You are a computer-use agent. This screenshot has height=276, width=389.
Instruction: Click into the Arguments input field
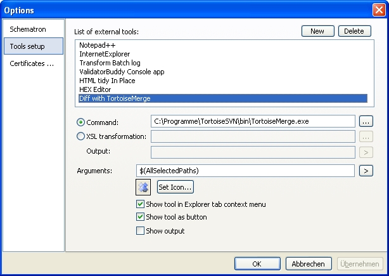coord(245,171)
